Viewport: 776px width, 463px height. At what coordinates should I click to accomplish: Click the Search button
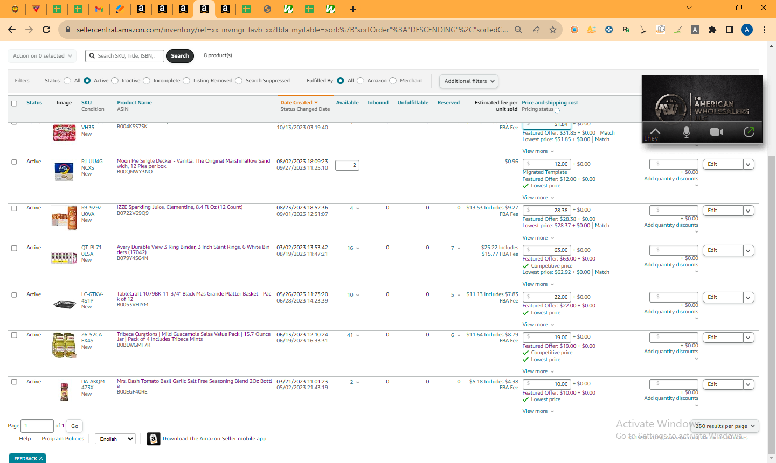[x=180, y=56]
